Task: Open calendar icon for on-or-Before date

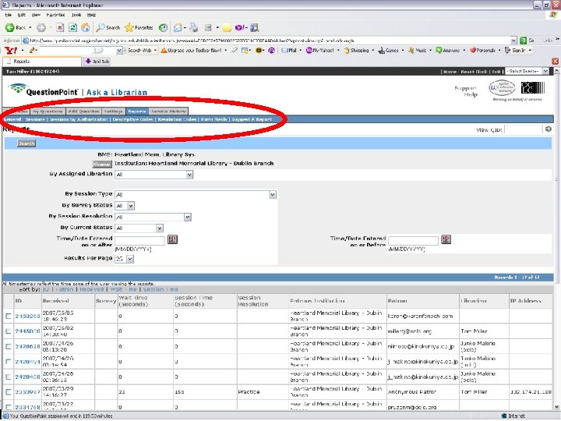Action: click(x=446, y=239)
